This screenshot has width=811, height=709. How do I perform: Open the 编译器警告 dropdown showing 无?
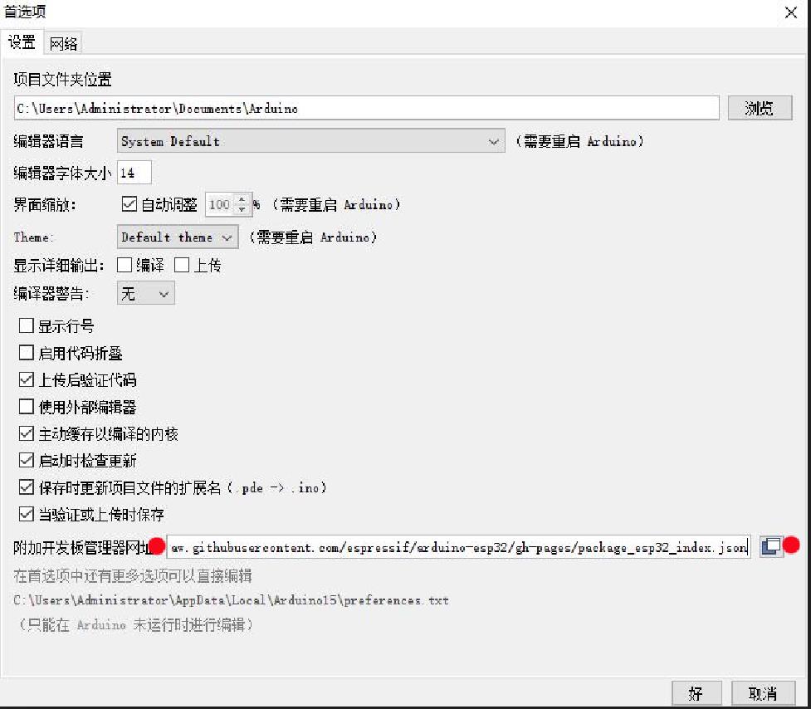146,293
